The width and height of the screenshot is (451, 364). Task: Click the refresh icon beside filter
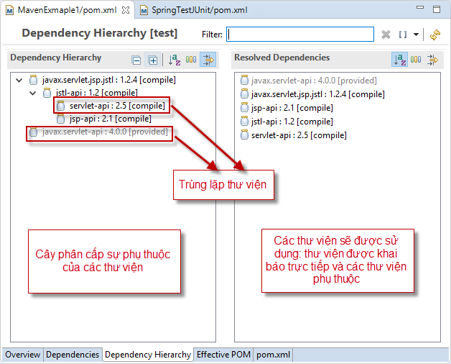(x=434, y=35)
